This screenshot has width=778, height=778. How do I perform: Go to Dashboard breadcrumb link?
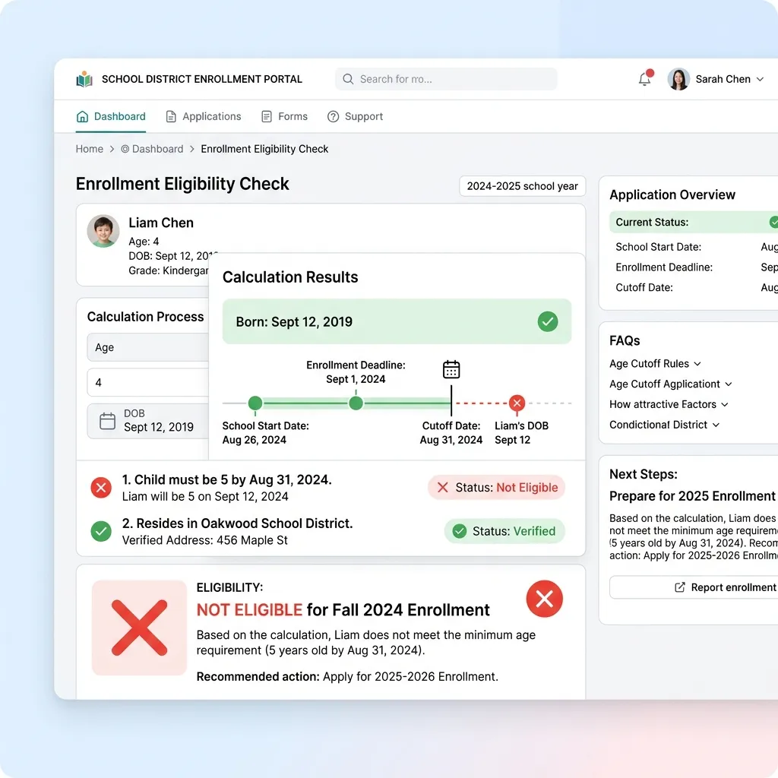(x=157, y=149)
